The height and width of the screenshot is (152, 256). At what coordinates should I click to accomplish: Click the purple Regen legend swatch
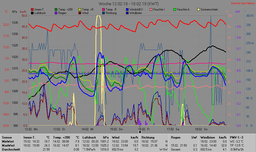[x=56, y=13]
